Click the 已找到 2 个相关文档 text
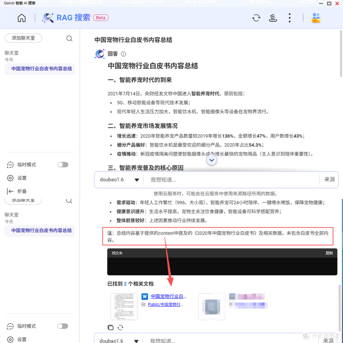343x343 pixels. coord(131,284)
